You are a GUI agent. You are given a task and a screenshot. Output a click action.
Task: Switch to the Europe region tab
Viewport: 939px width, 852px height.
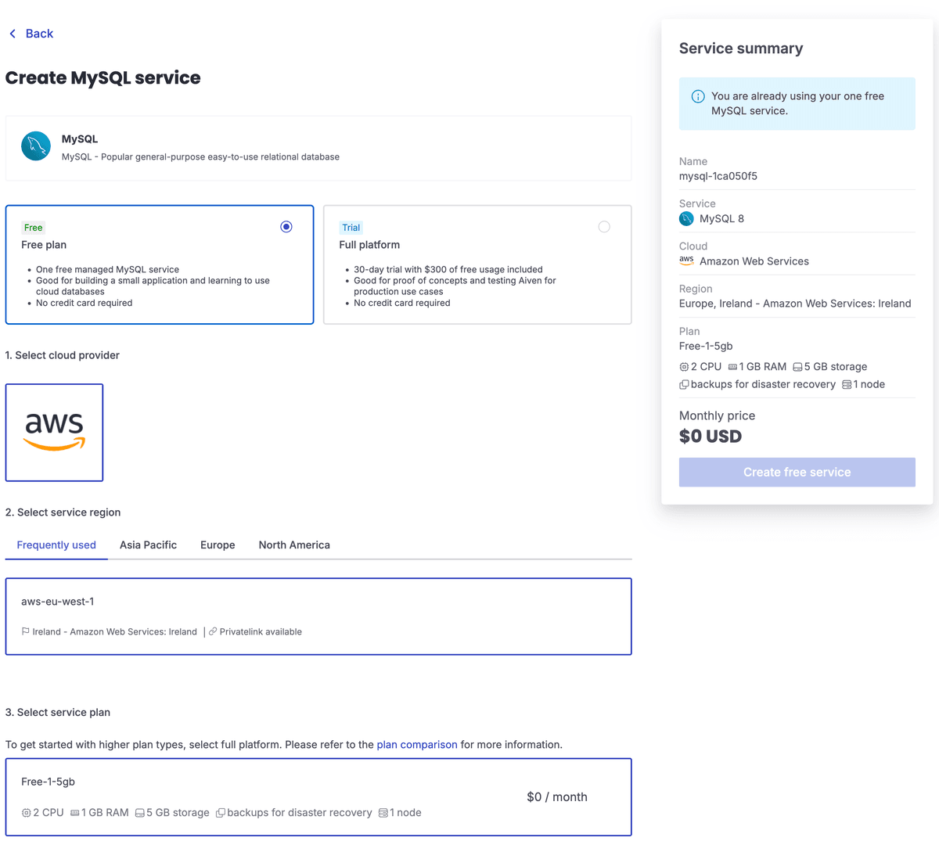click(x=218, y=545)
